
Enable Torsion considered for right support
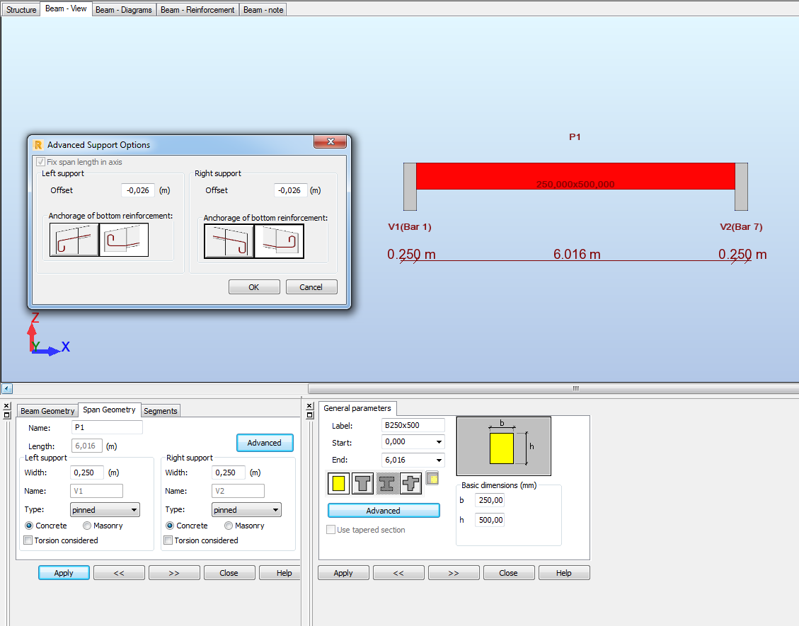tap(168, 540)
